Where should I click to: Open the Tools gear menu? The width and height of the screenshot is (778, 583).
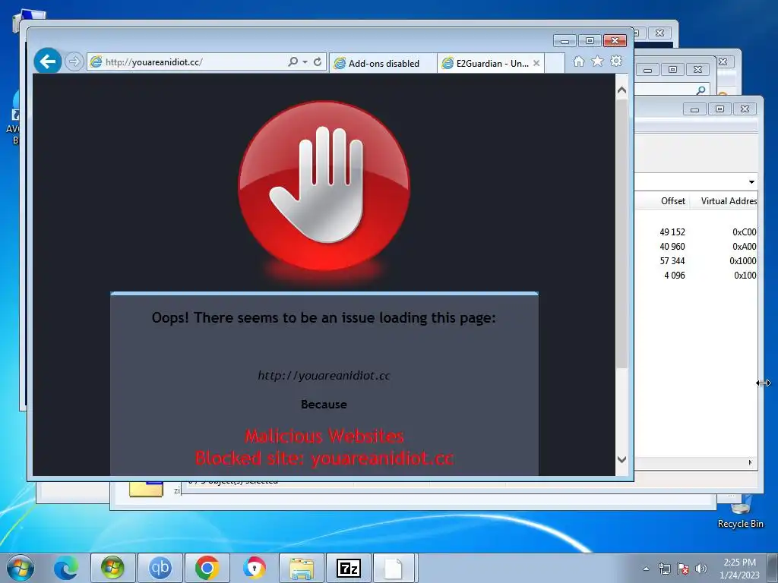click(616, 61)
